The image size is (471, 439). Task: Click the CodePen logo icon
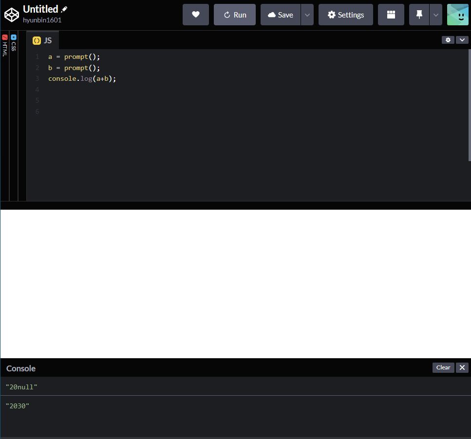pos(12,15)
